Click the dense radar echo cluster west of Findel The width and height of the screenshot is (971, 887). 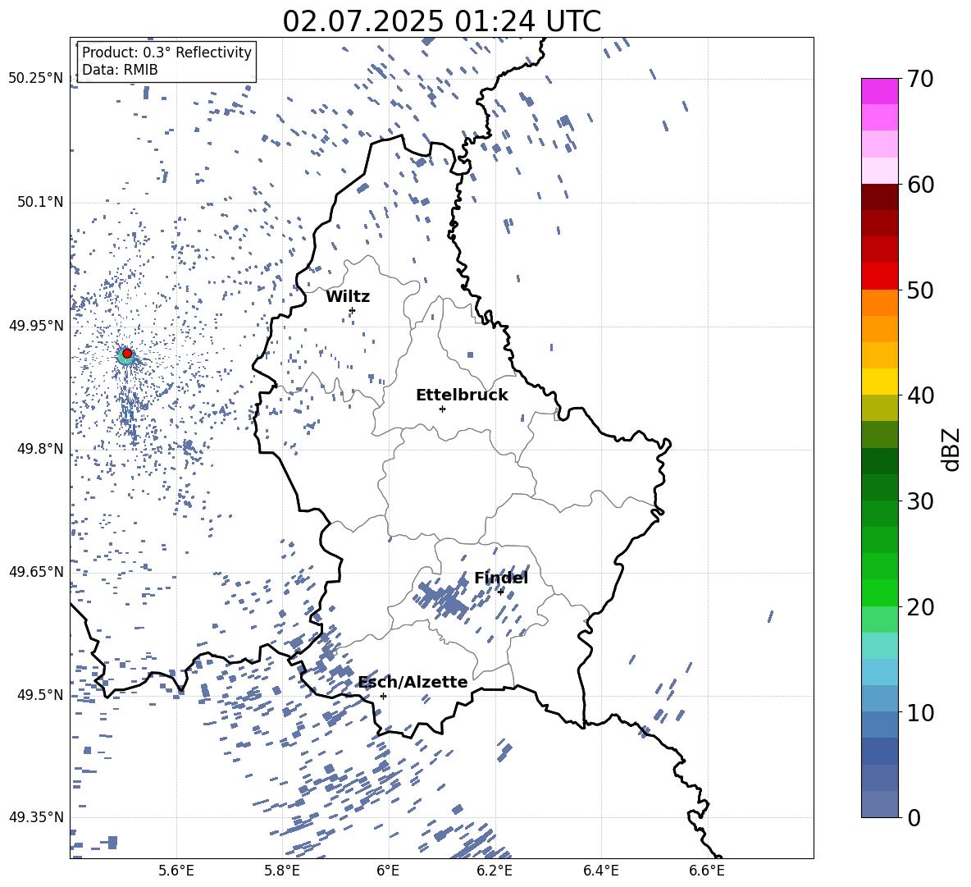[x=444, y=597]
